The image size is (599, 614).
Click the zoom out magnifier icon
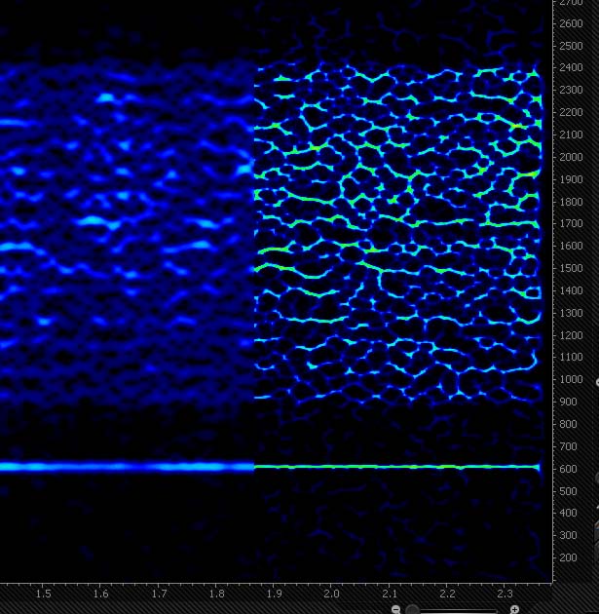(396, 609)
